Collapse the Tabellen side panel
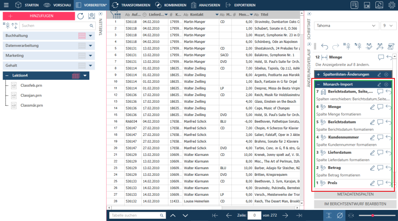 point(100,14)
